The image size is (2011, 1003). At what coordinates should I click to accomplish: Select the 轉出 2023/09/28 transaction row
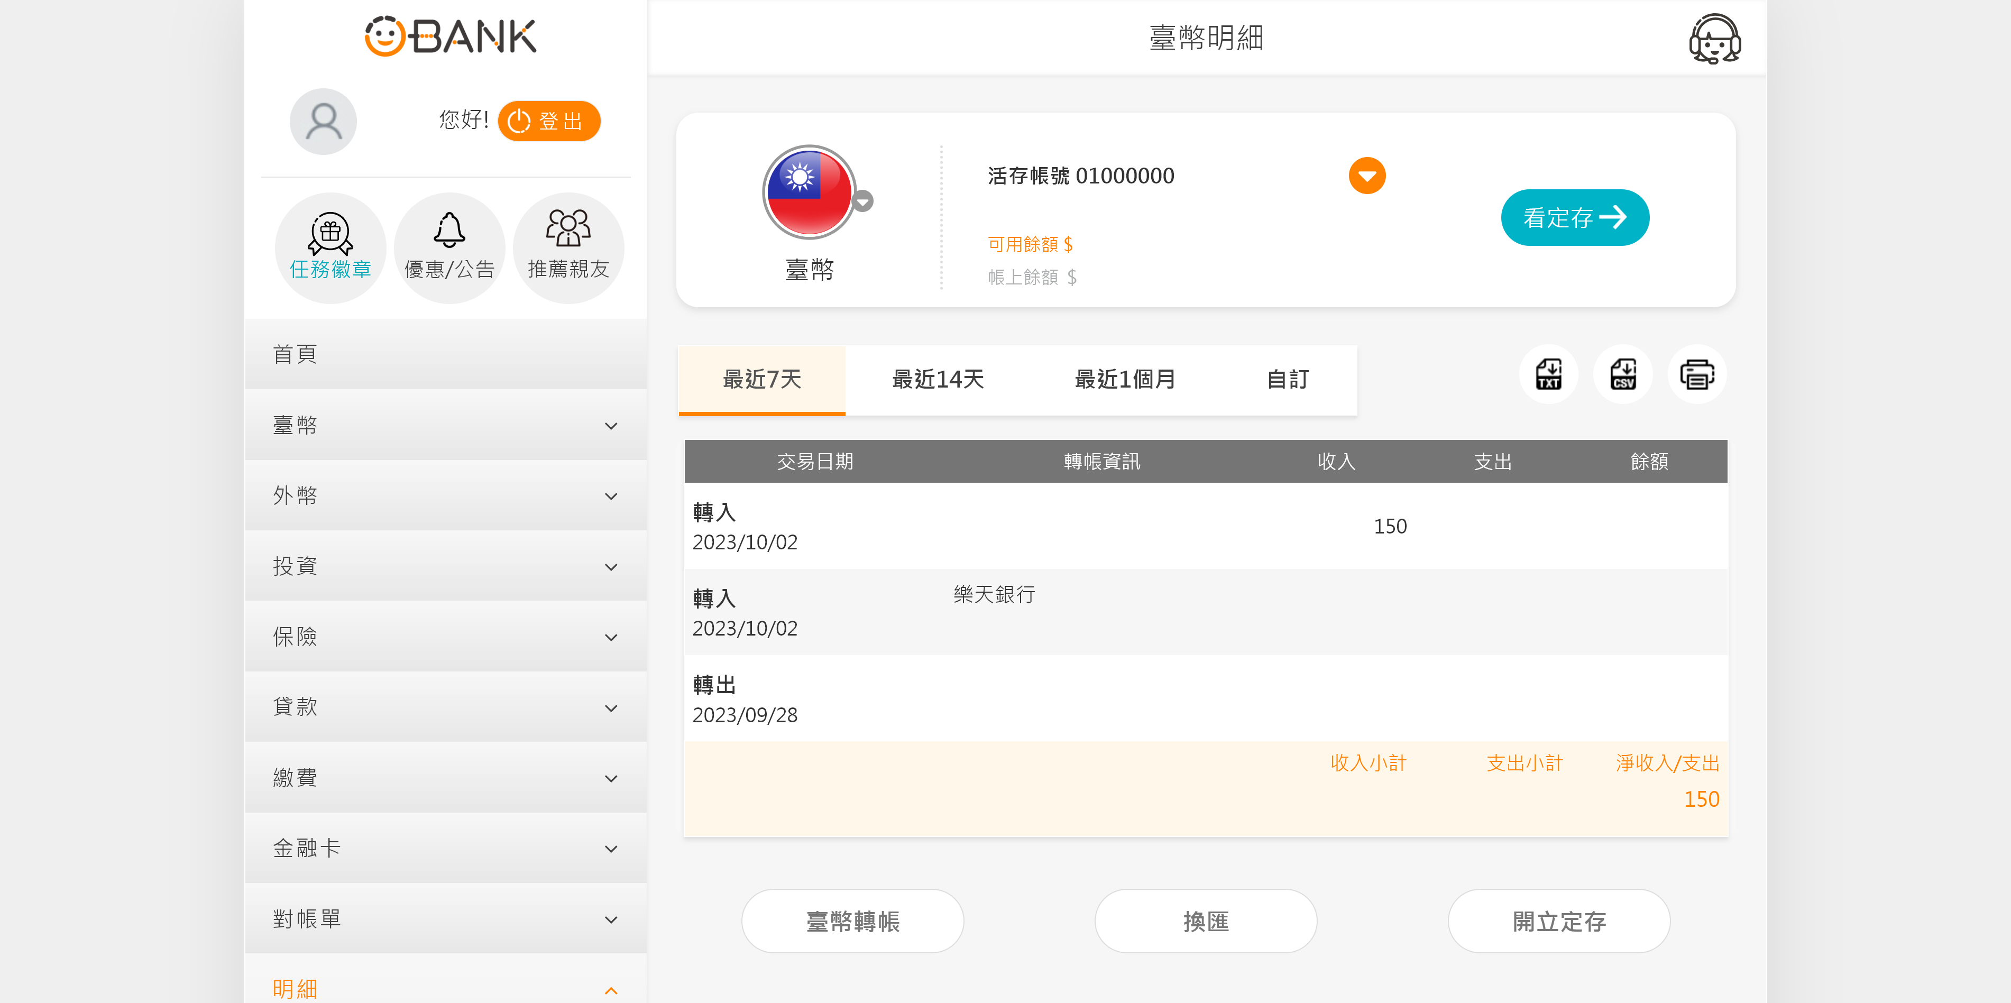(1205, 698)
